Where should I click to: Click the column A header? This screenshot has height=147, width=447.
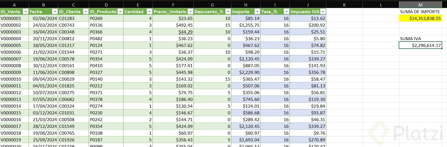click(14, 5)
